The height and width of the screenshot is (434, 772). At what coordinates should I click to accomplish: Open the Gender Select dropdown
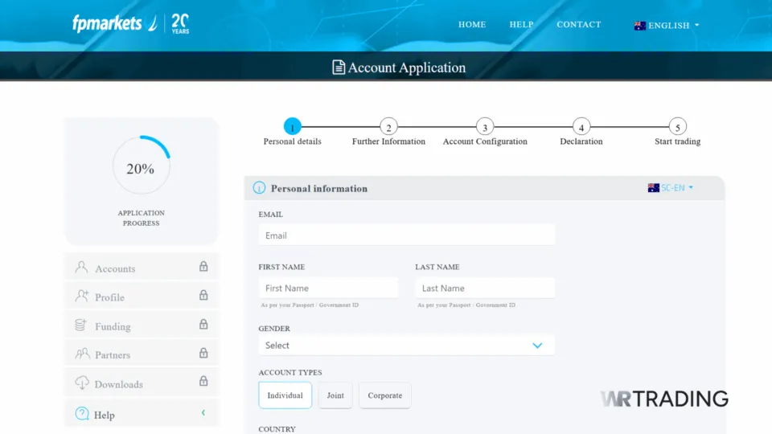click(x=407, y=346)
